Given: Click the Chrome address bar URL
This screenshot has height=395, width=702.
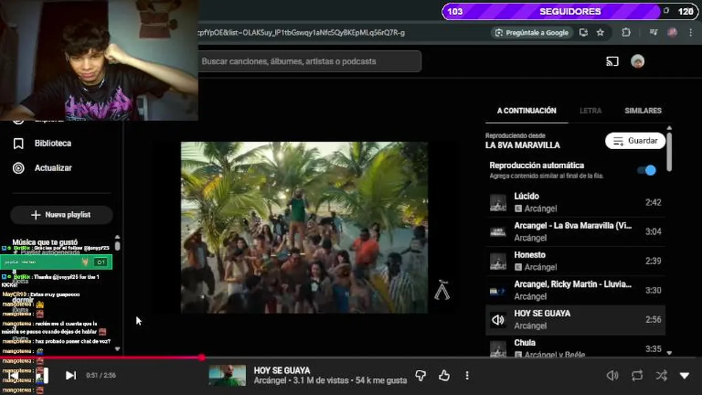Looking at the screenshot, I should point(302,32).
